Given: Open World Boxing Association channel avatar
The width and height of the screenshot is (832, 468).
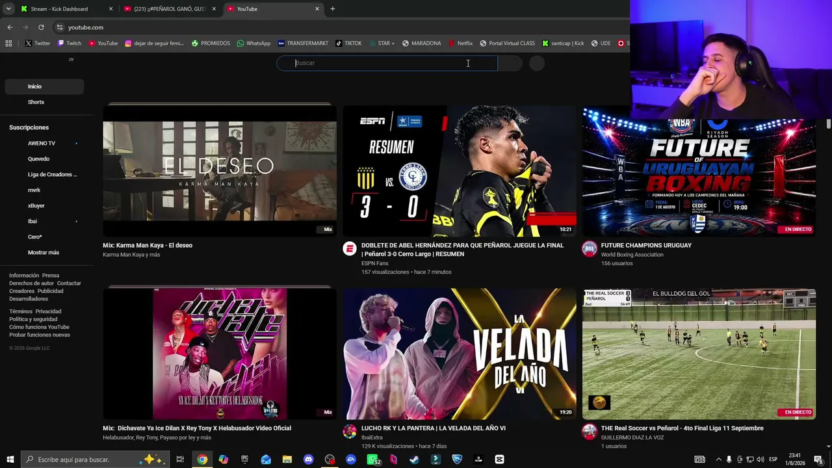Looking at the screenshot, I should point(590,248).
